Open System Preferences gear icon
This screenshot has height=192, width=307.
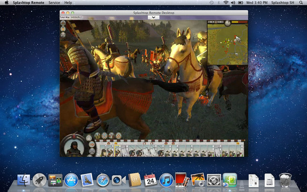214,180
